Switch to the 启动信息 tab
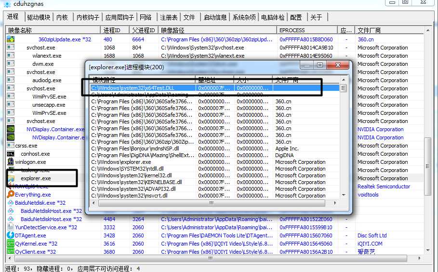The height and width of the screenshot is (272, 438). (215, 17)
